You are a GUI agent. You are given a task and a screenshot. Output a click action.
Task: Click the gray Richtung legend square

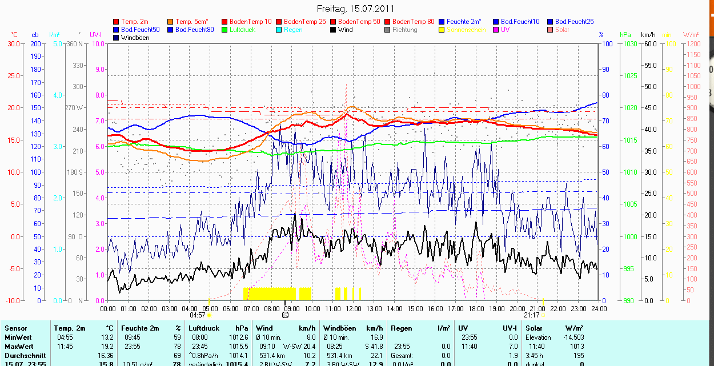point(388,30)
